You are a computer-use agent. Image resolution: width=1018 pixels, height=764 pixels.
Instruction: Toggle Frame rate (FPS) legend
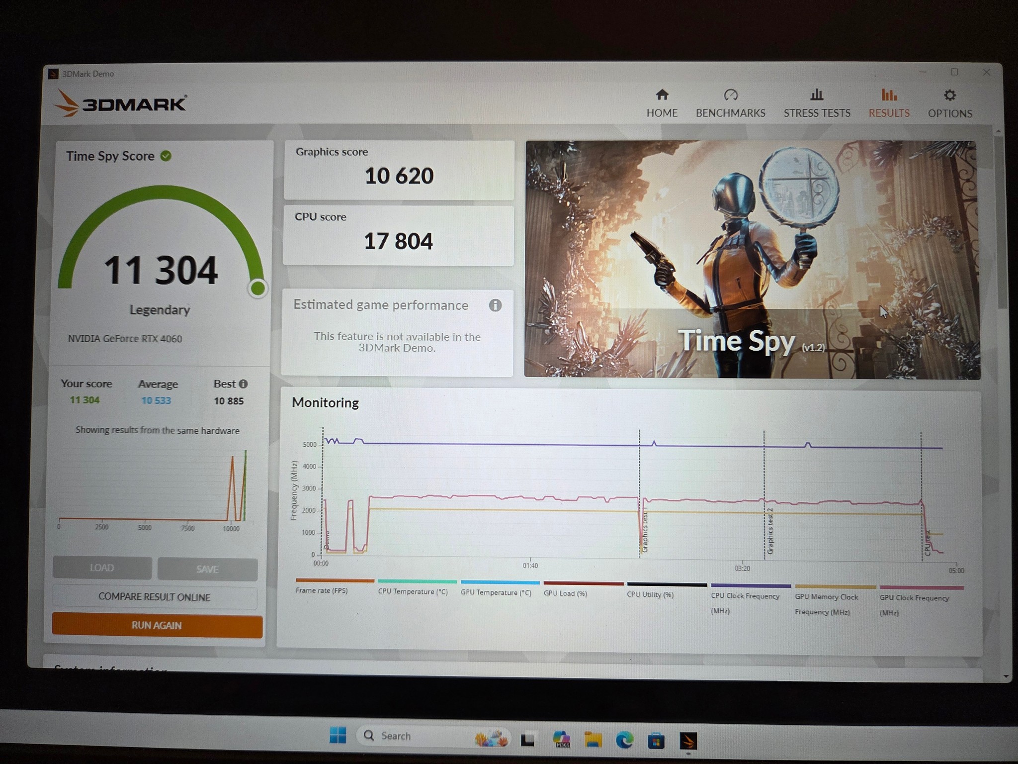pos(334,586)
